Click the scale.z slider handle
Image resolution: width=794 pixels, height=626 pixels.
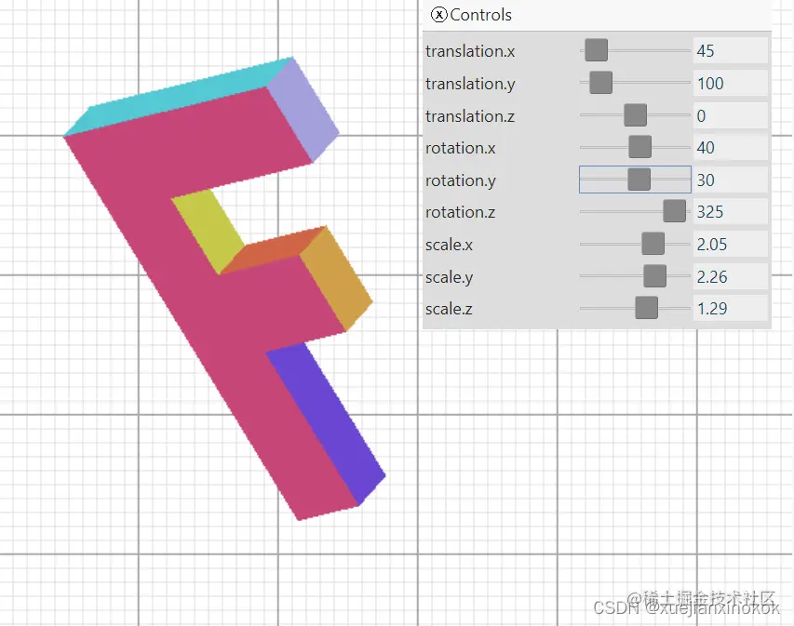(645, 307)
